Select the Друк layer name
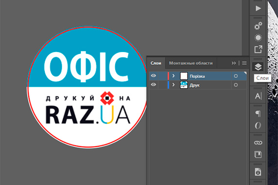This screenshot has height=185, width=278. (195, 85)
